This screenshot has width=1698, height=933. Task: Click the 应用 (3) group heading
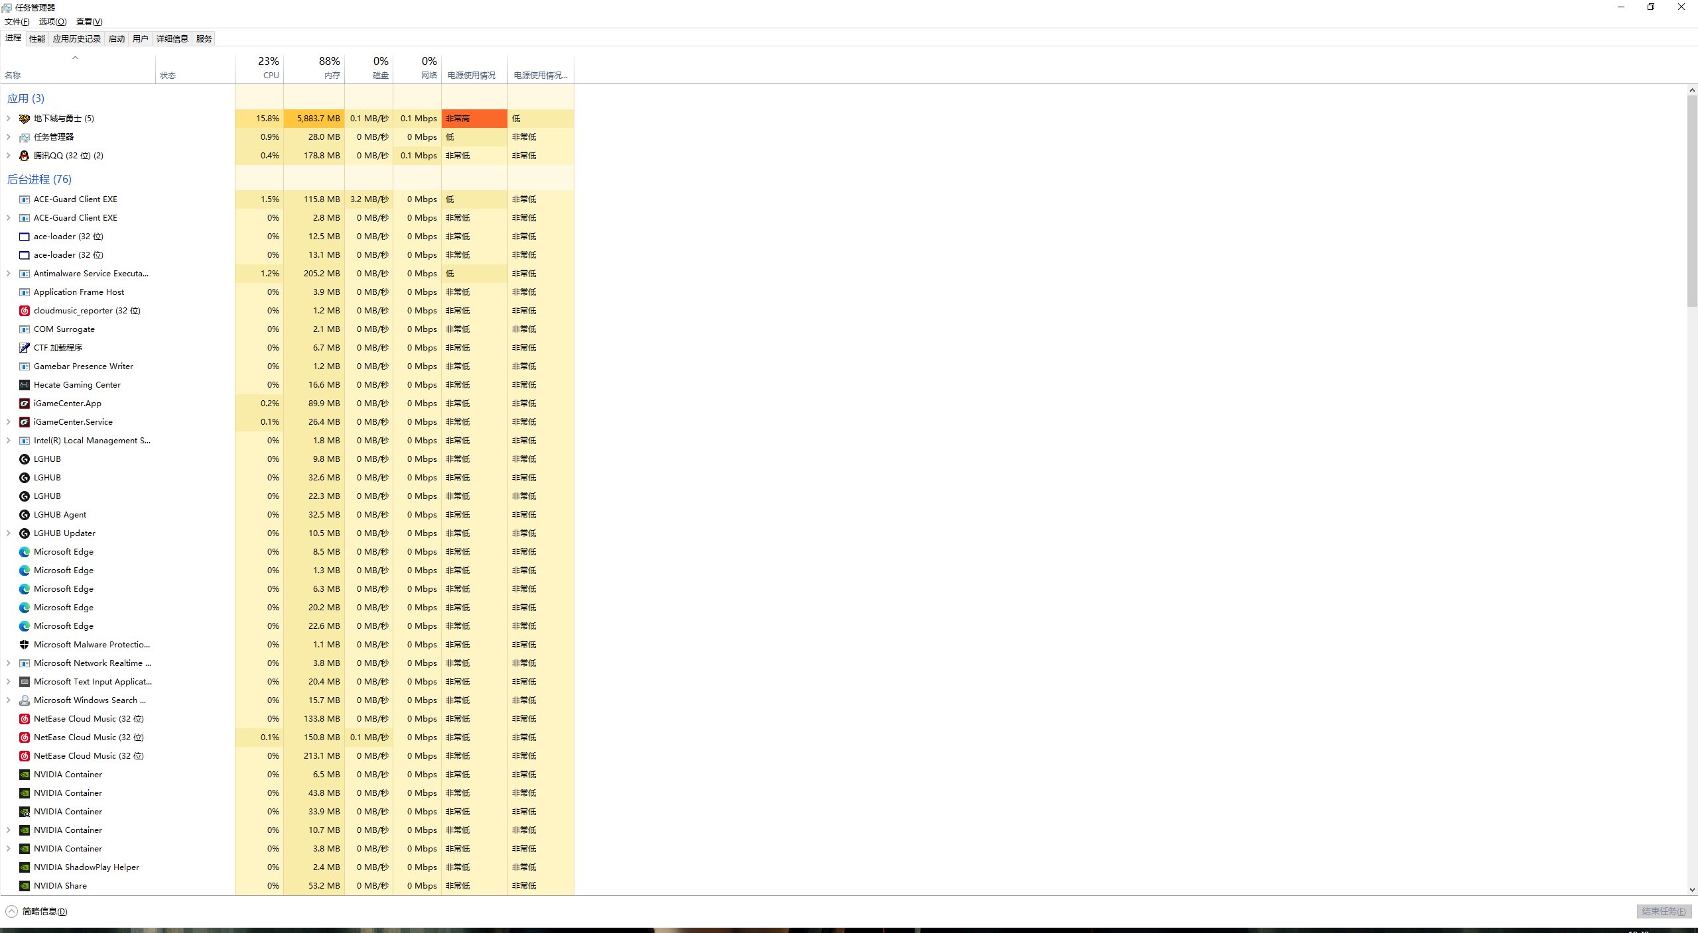pyautogui.click(x=25, y=99)
